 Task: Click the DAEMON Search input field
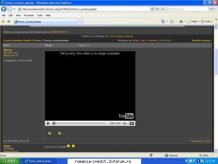pos(188,9)
